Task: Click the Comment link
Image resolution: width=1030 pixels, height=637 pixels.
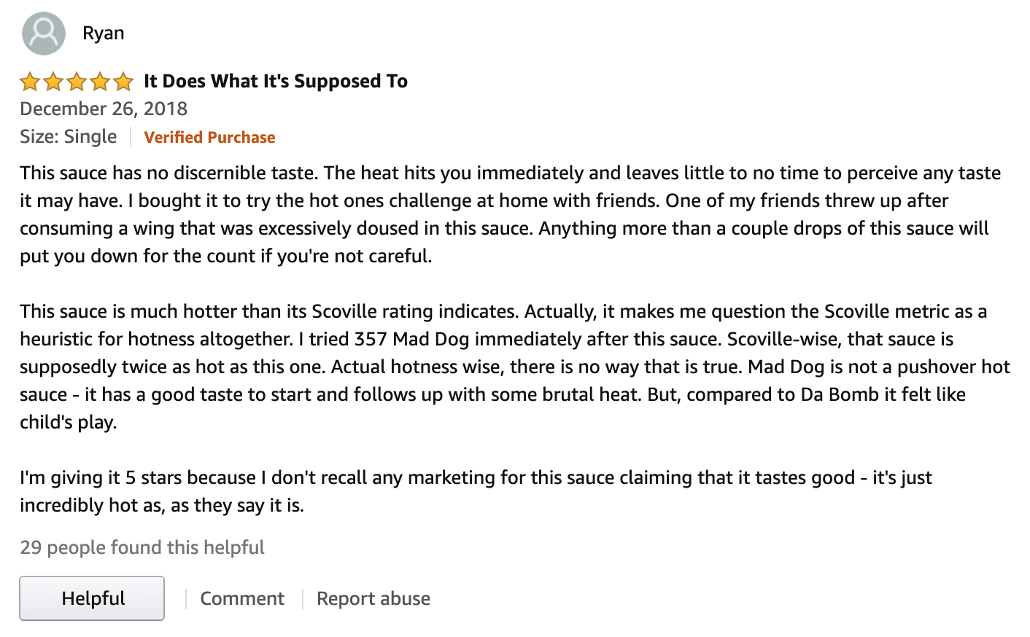Action: (242, 598)
